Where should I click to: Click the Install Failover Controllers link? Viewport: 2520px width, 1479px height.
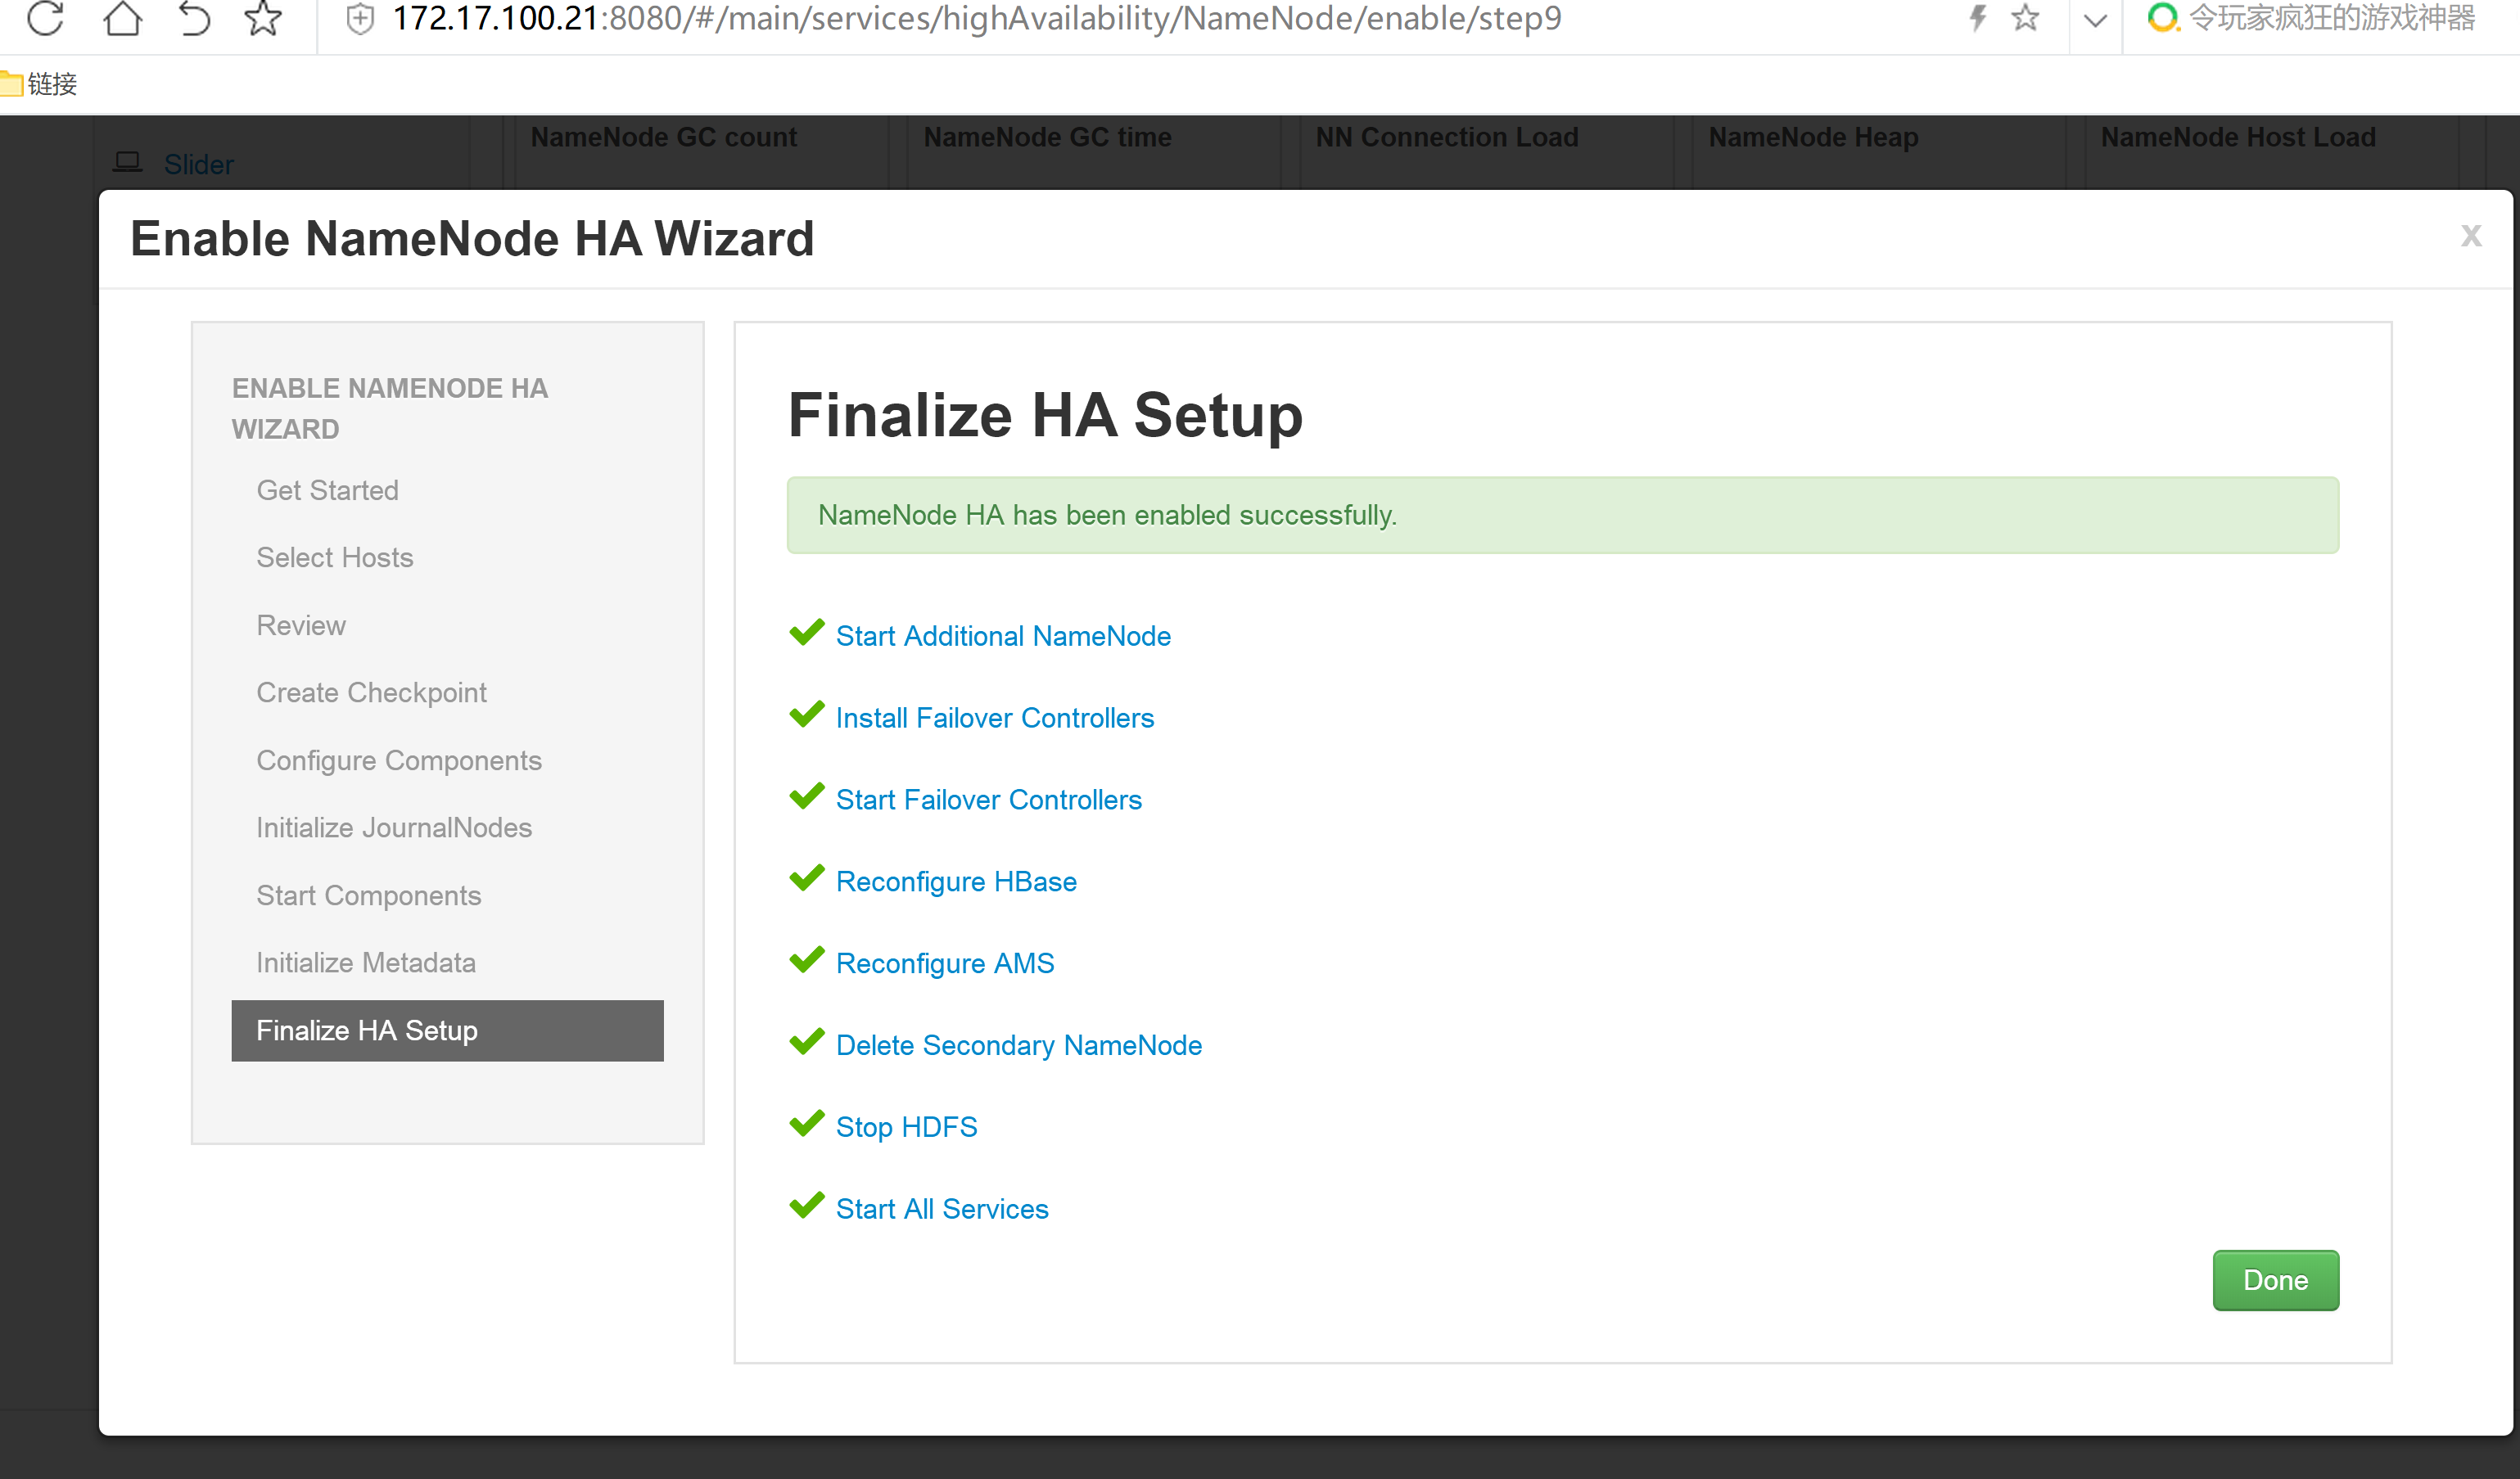click(x=995, y=717)
